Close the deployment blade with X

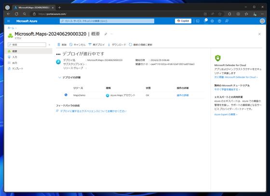259,34
